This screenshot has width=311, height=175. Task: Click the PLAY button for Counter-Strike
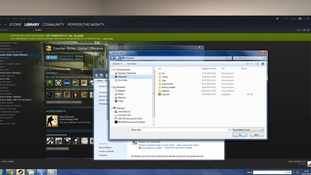(x=52, y=57)
